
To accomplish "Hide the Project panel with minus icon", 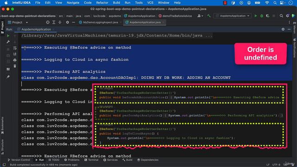I will tap(73, 22).
